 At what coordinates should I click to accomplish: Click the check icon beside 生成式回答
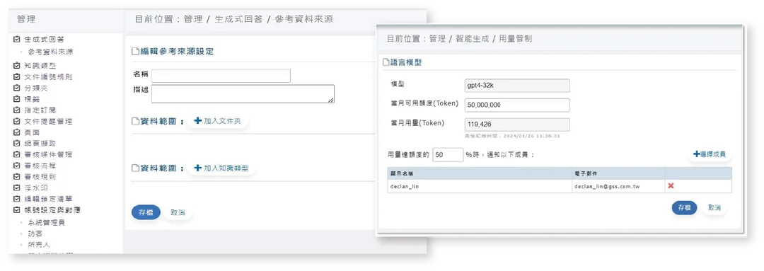tap(17, 40)
